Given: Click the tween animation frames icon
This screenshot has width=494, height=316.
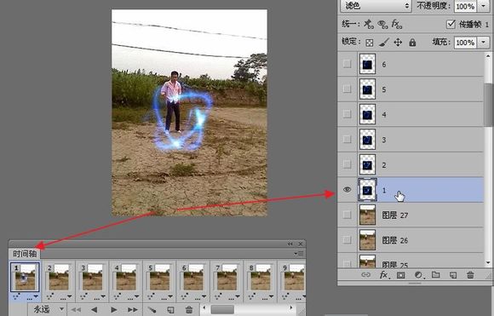Looking at the screenshot, I should pyautogui.click(x=152, y=310).
